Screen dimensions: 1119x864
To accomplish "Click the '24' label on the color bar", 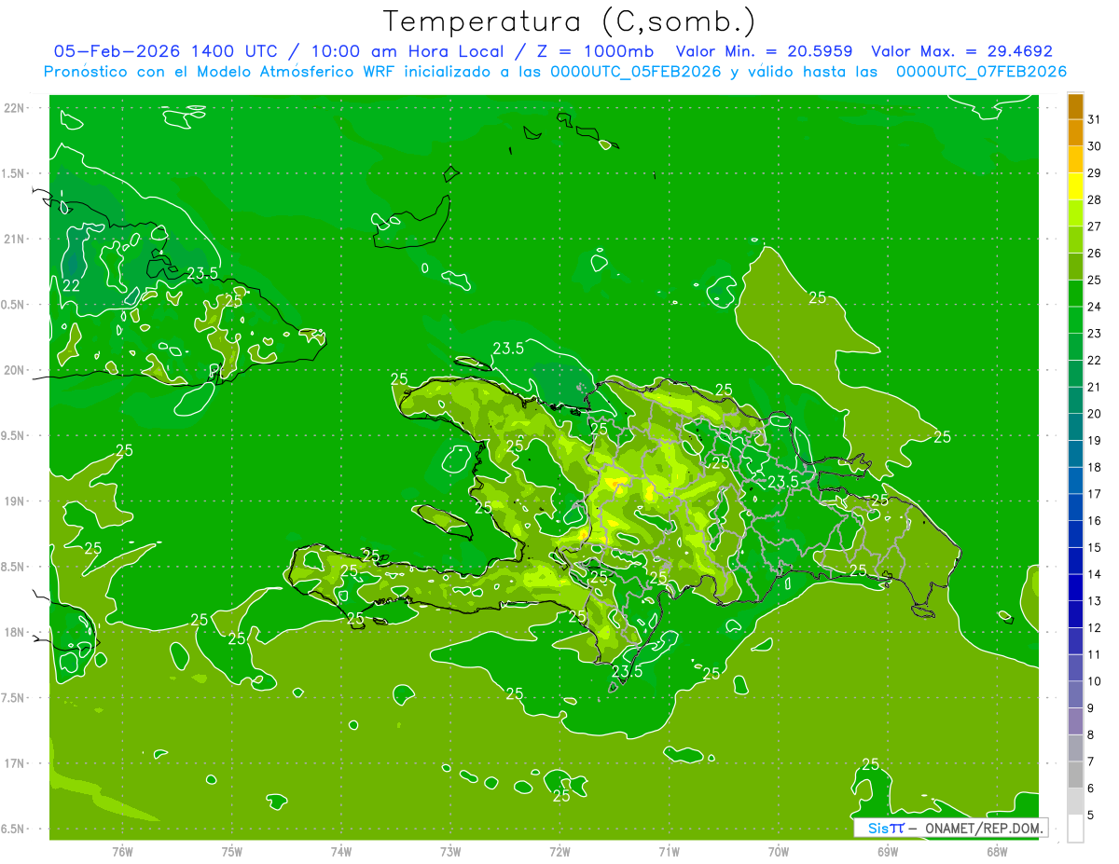I will pos(1095,306).
